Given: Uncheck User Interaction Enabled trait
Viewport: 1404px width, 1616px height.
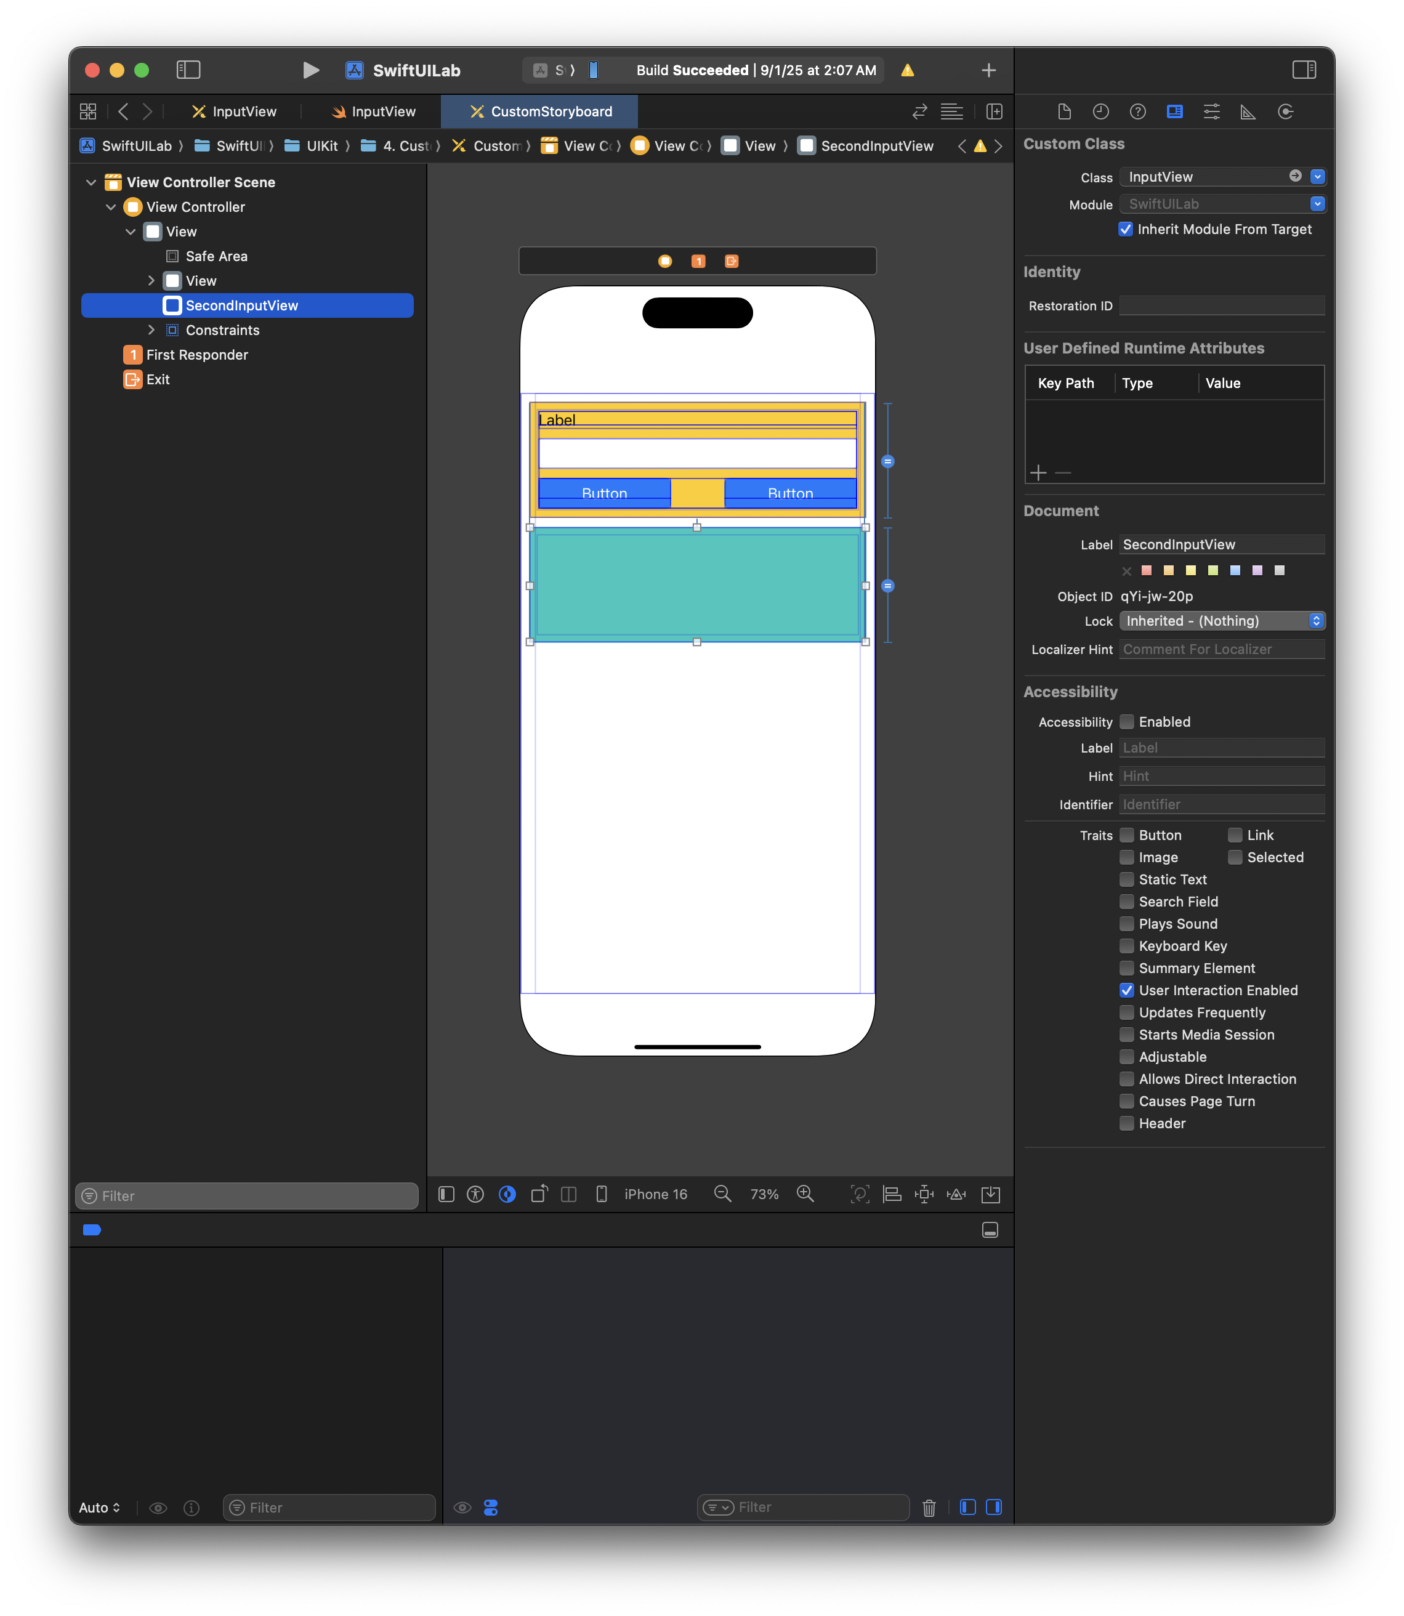Looking at the screenshot, I should coord(1127,991).
